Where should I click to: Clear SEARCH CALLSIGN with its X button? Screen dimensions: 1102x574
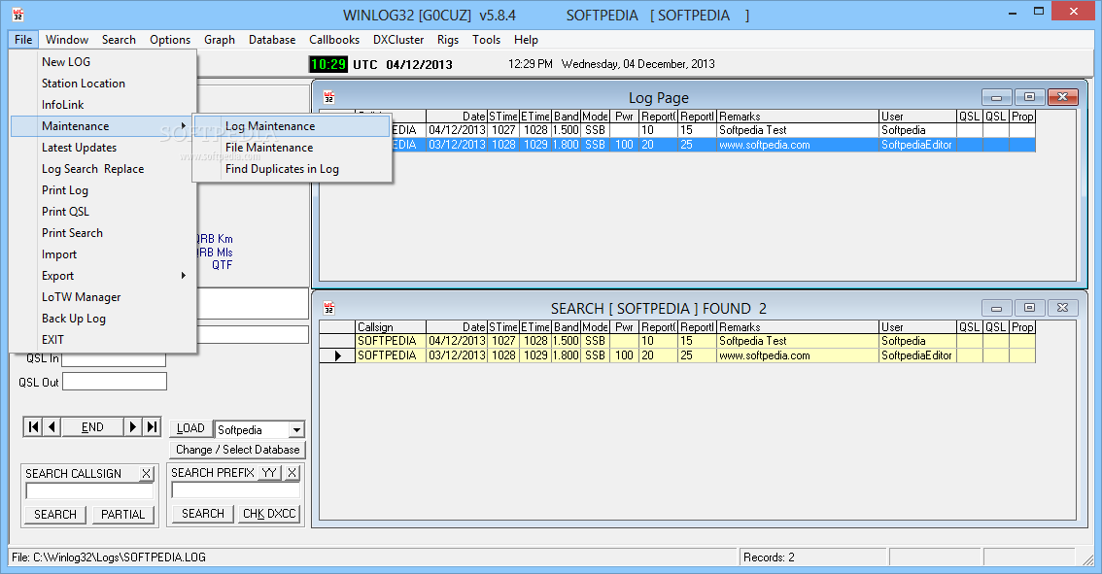tap(146, 474)
